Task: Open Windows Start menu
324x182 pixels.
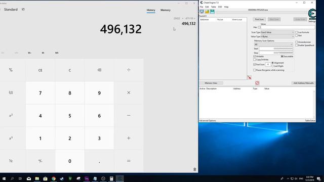Action: [x=4, y=178]
